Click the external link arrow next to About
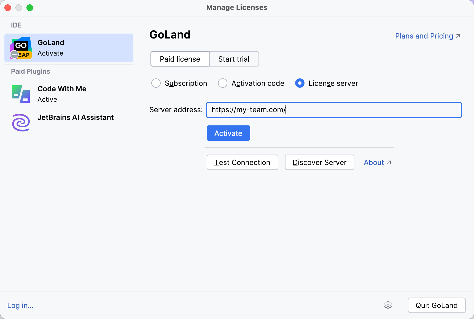The height and width of the screenshot is (319, 474). coord(389,162)
